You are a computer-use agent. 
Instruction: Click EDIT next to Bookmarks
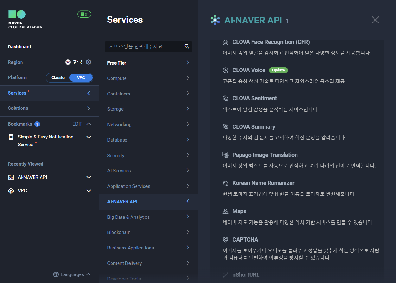coord(77,124)
